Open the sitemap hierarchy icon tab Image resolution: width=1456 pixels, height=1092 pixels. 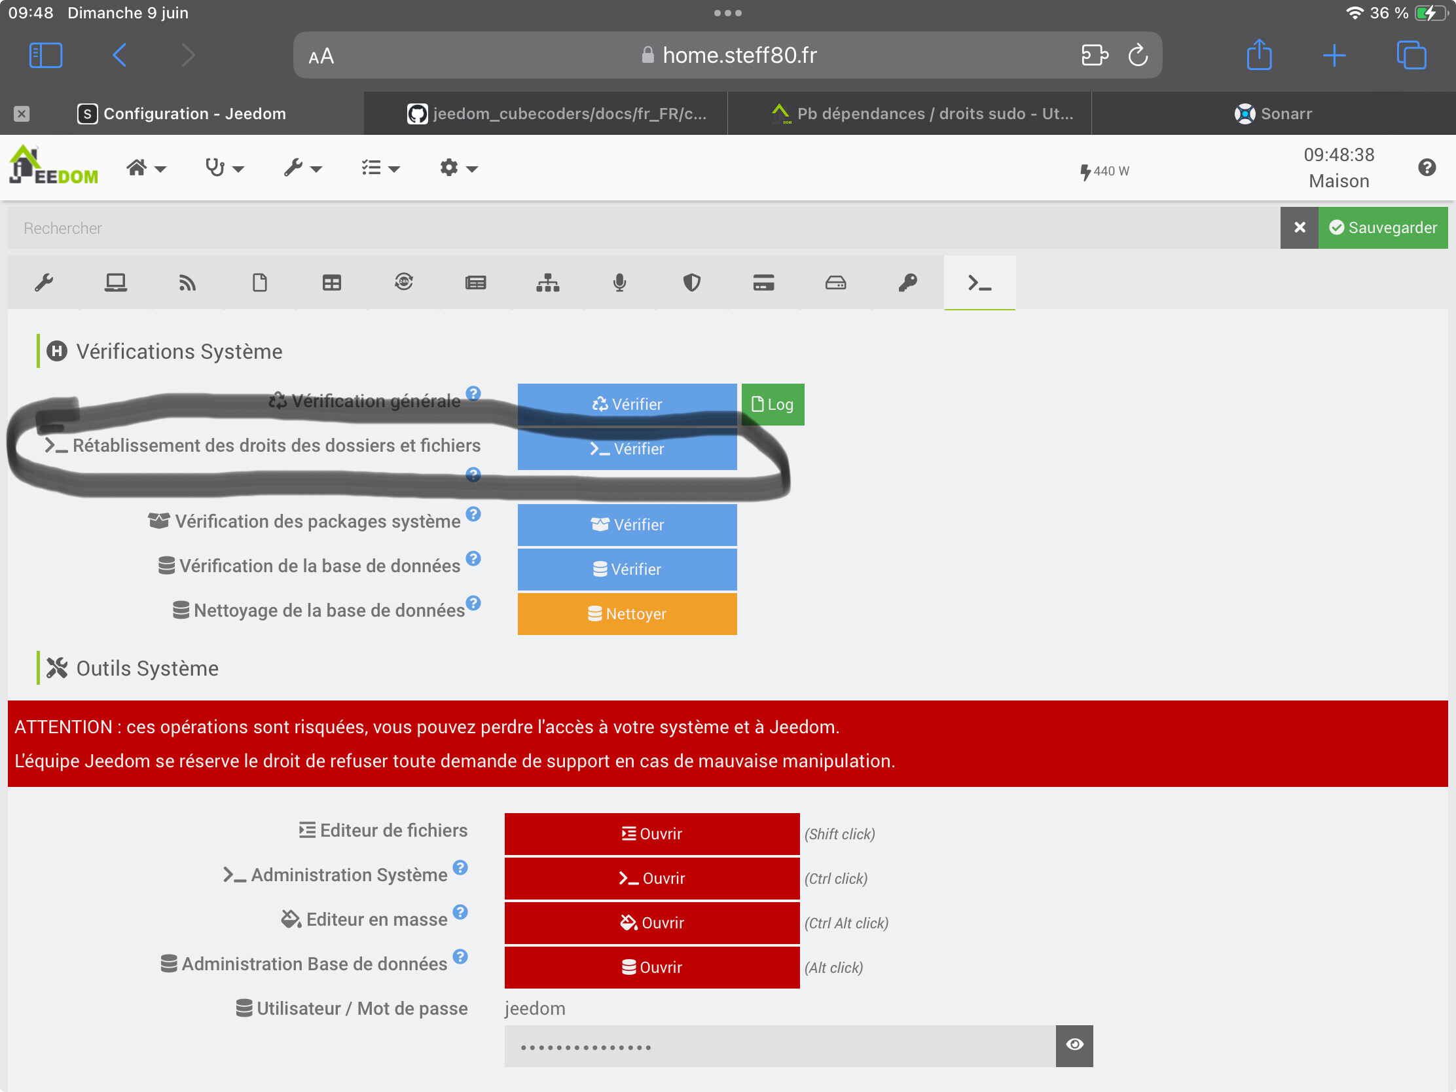point(548,282)
